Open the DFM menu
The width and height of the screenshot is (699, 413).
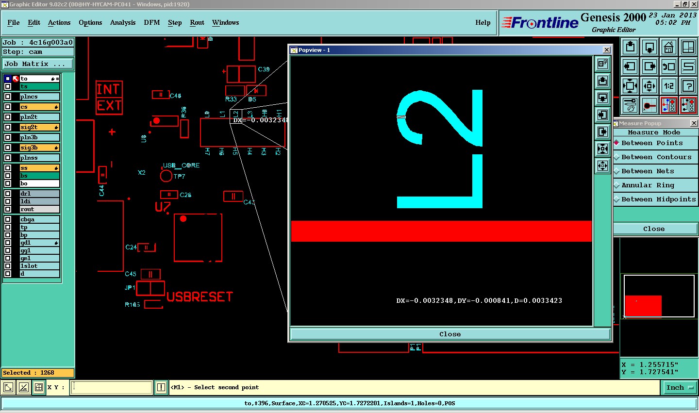pos(152,23)
